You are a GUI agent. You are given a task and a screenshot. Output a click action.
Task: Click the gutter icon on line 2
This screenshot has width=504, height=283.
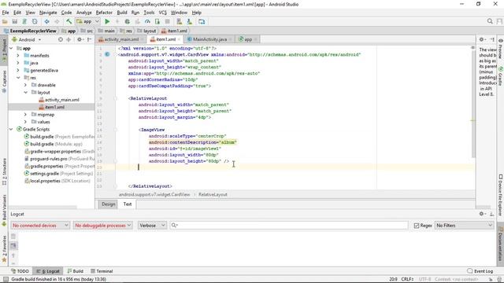pos(107,54)
